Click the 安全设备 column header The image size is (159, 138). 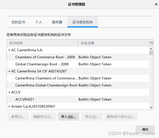click(114, 43)
